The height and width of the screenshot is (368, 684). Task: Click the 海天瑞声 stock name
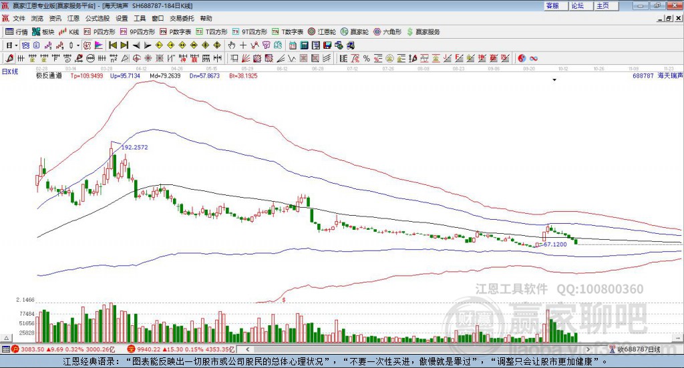[670, 75]
